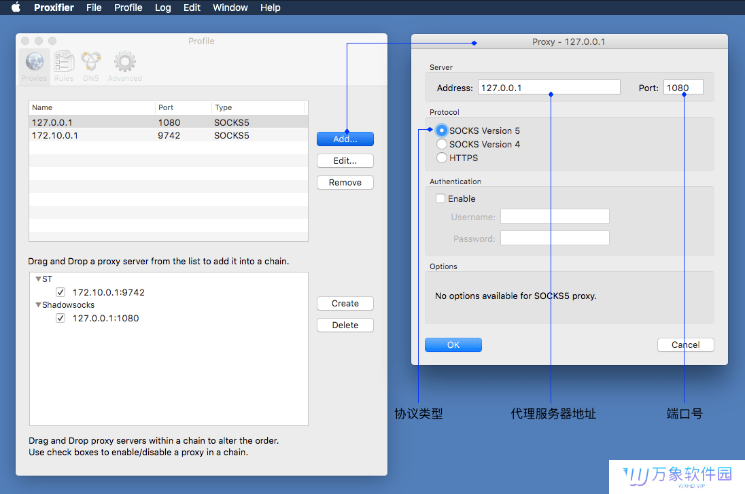The image size is (745, 494).
Task: Toggle 127.0.0.1:1080 chain checkbox
Action: click(60, 318)
